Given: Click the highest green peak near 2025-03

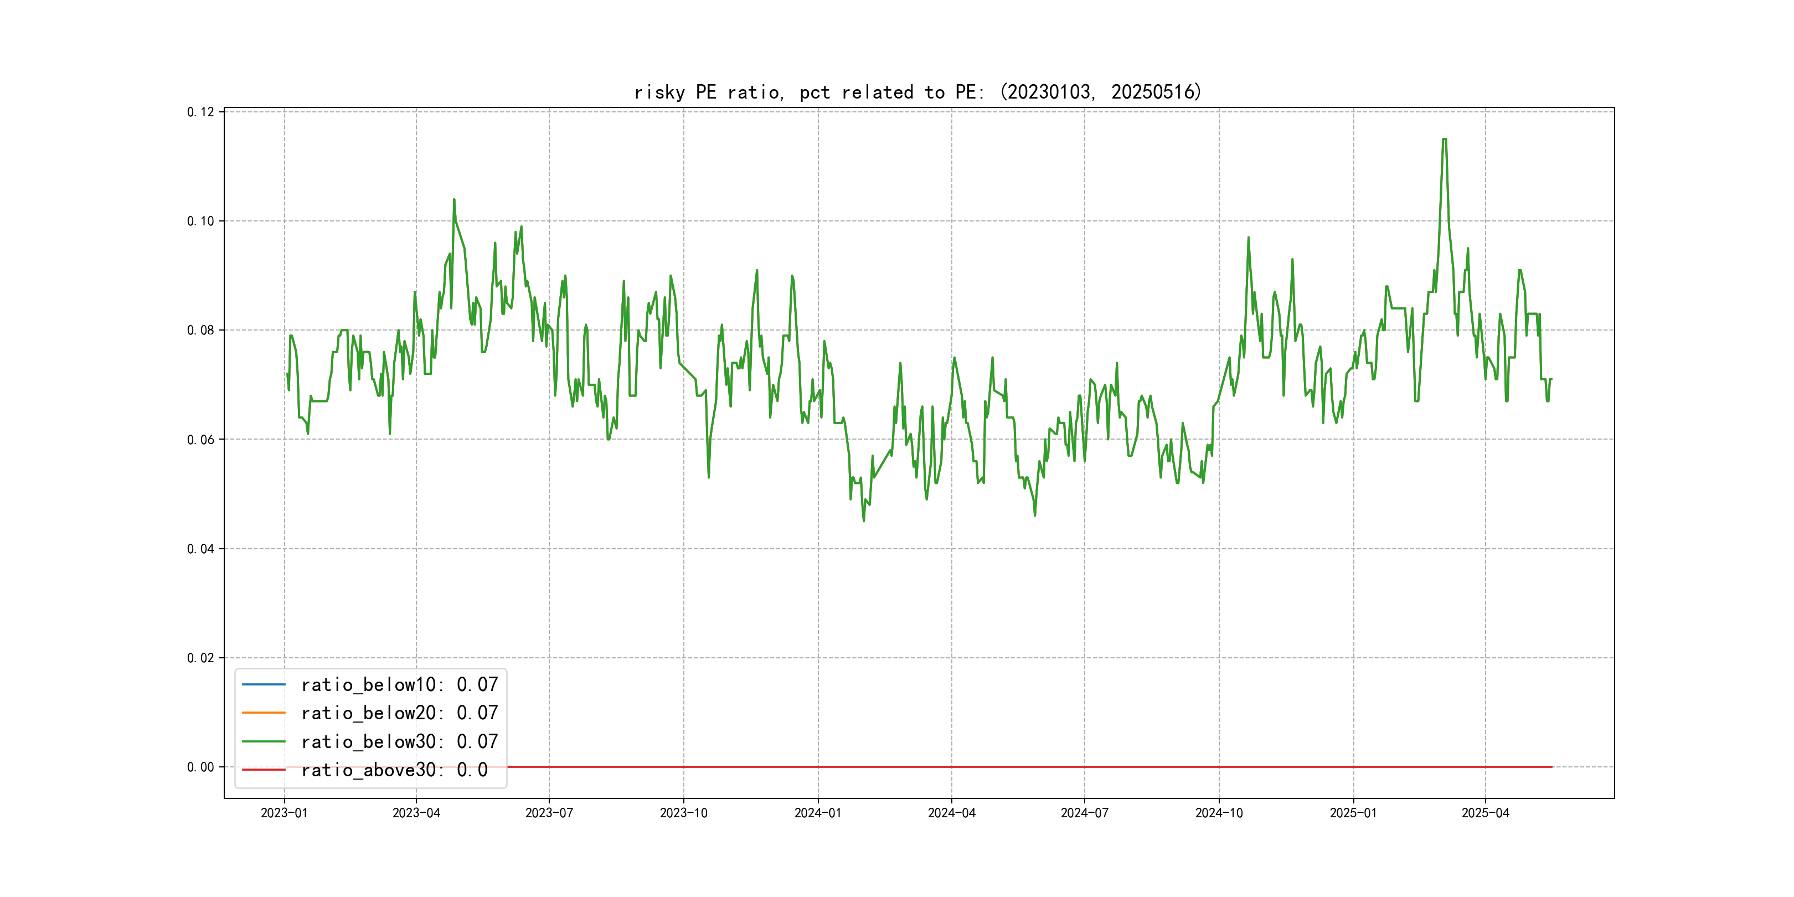Looking at the screenshot, I should [1445, 140].
